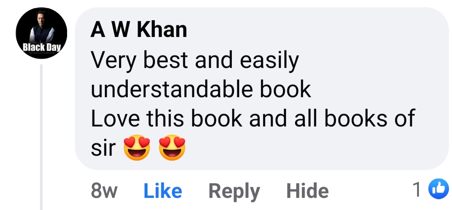Open A W Khan's profile picture
452x210 pixels.
coord(42,33)
